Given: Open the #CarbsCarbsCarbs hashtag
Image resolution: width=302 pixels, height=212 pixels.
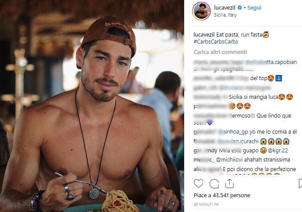Looking at the screenshot, I should [216, 42].
